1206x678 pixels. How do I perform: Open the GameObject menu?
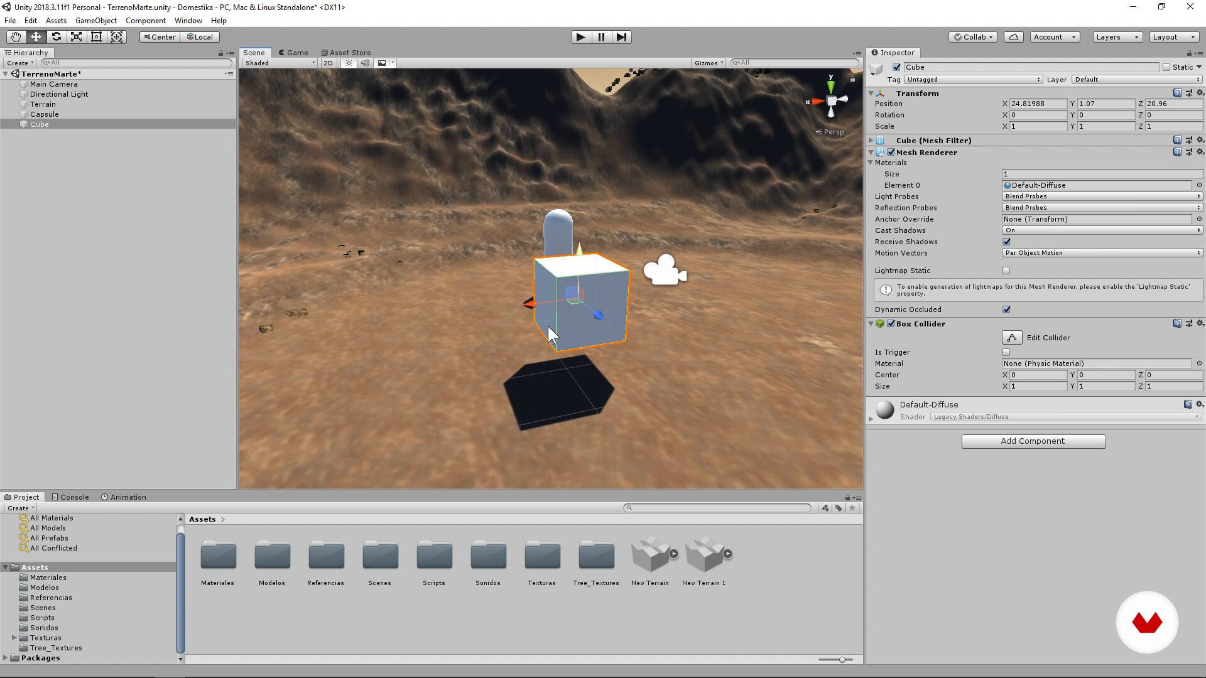[96, 21]
